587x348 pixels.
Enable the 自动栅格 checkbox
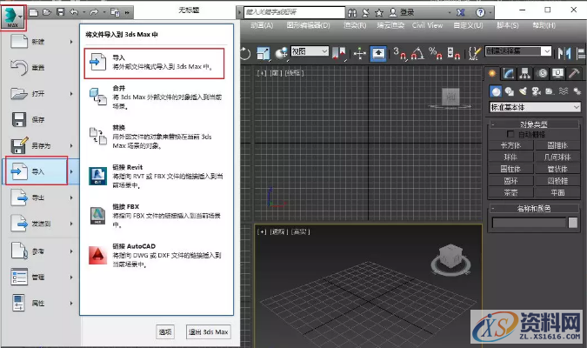(510, 134)
